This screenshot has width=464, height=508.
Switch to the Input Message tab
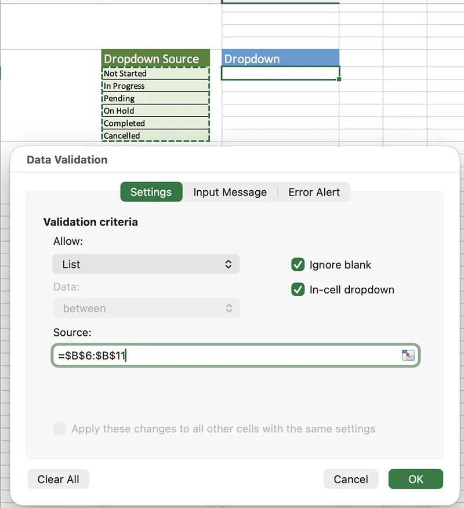click(x=230, y=192)
